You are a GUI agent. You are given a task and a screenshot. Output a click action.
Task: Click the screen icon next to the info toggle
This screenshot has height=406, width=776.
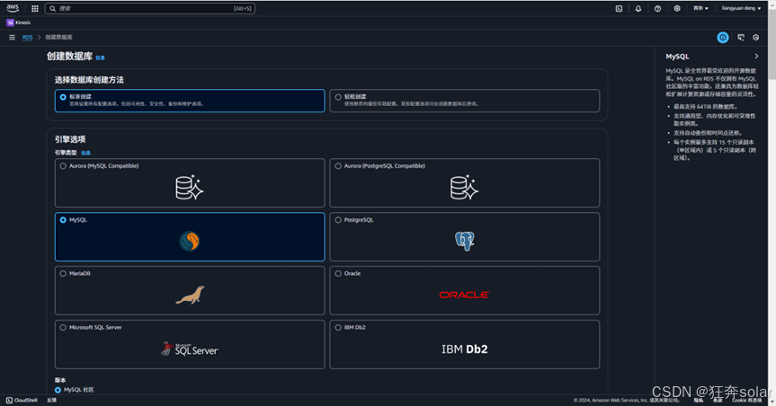(741, 37)
